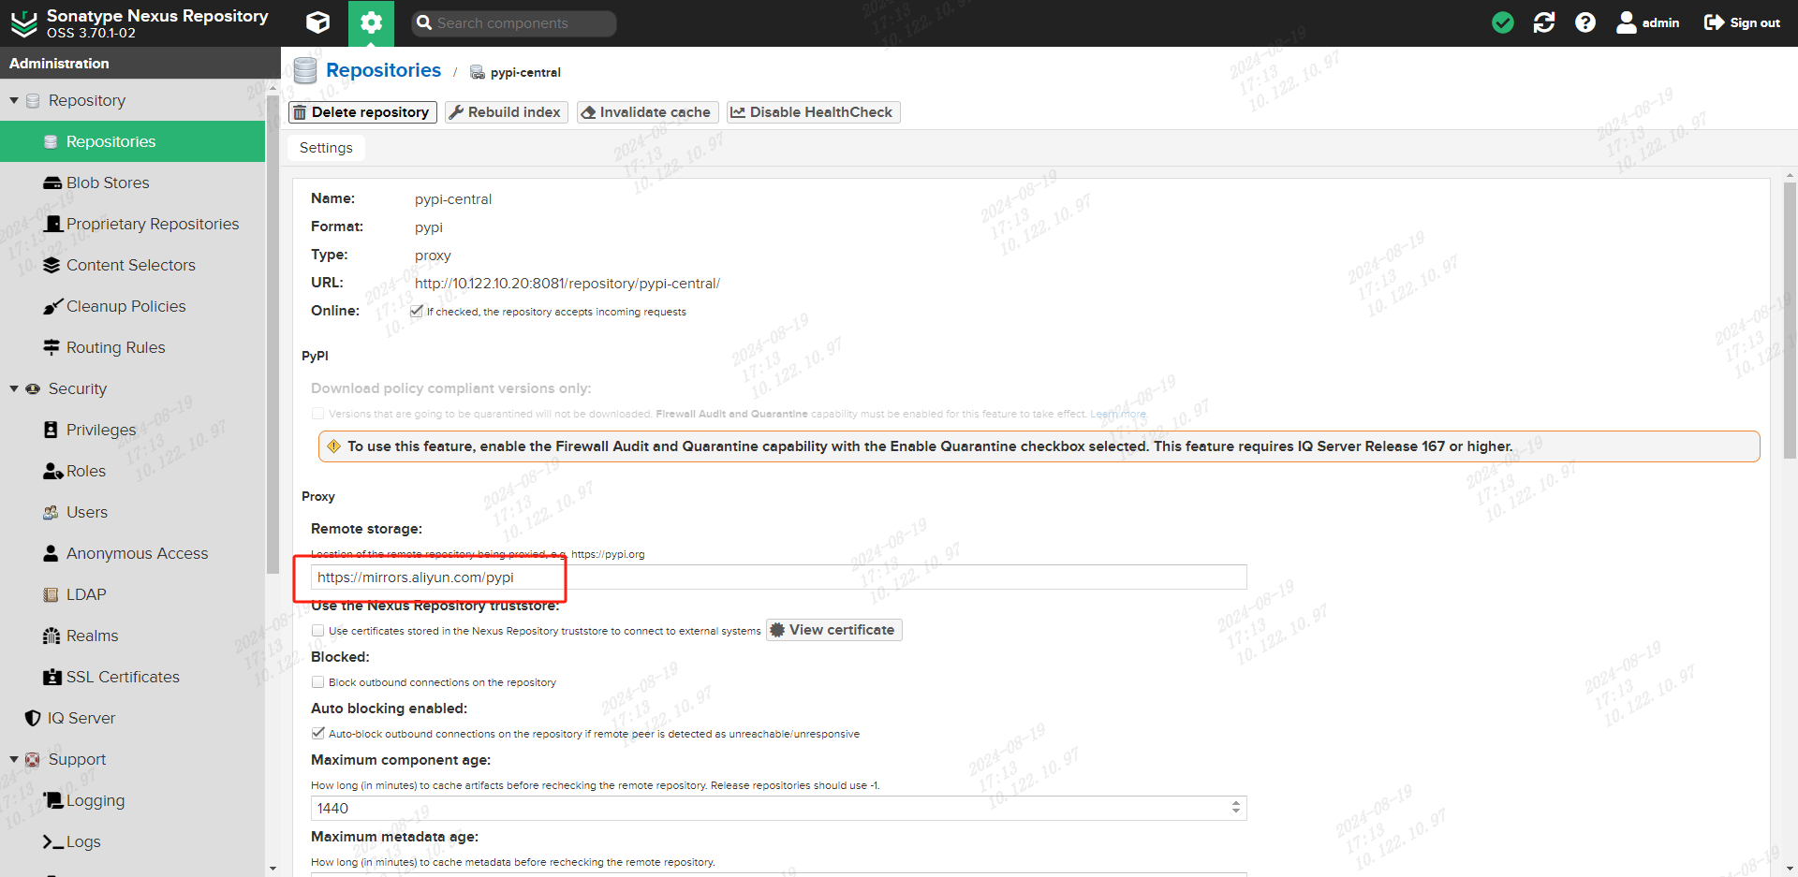Click Invalidate cache button
Image resolution: width=1798 pixels, height=877 pixels.
click(647, 112)
